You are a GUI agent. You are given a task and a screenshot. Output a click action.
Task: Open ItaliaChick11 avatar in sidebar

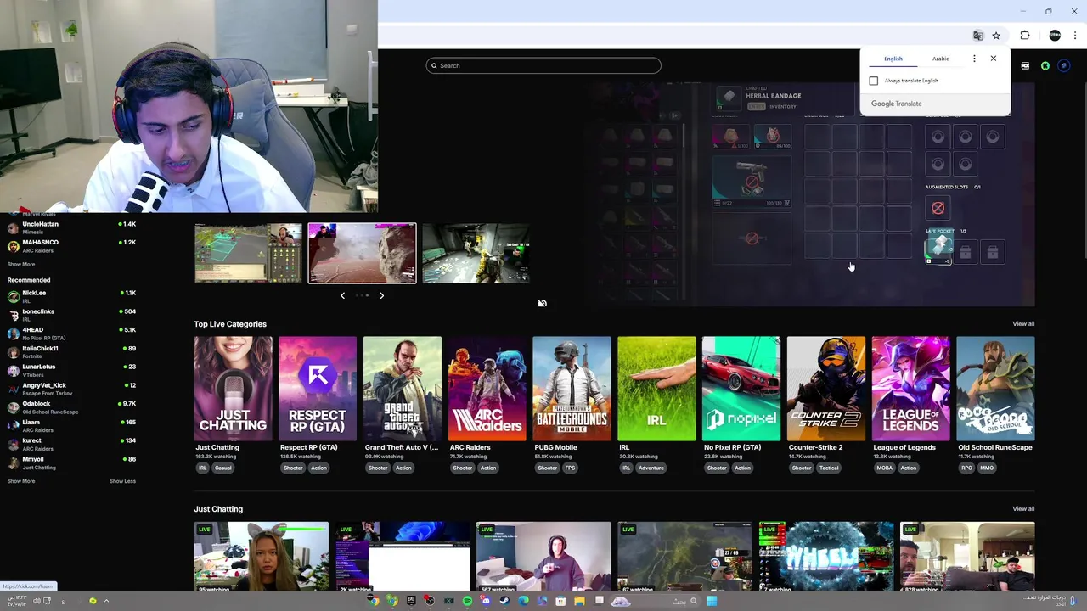tap(13, 352)
